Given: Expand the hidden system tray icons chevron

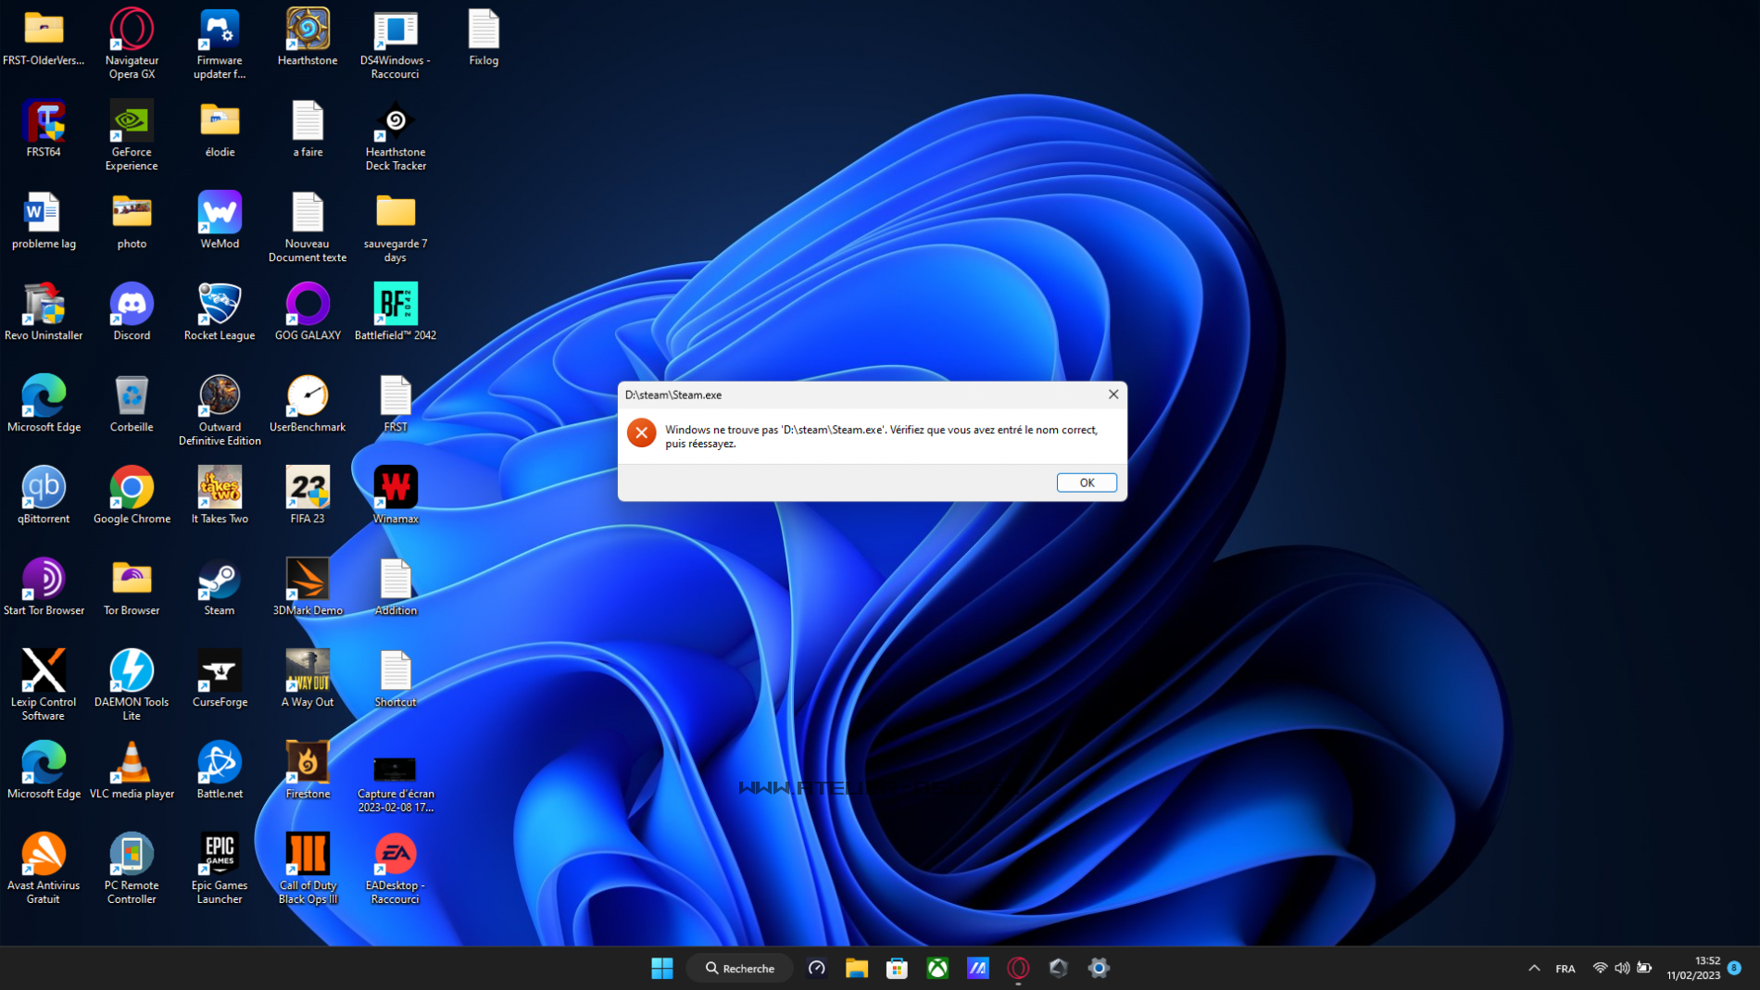Looking at the screenshot, I should click(x=1534, y=968).
